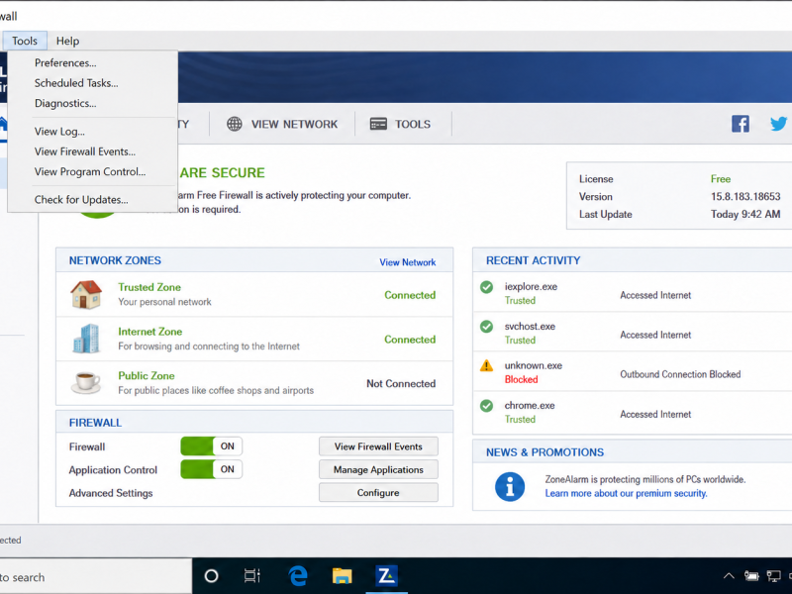The image size is (792, 594).
Task: Select Scheduled Tasks... menu entry
Action: 76,83
